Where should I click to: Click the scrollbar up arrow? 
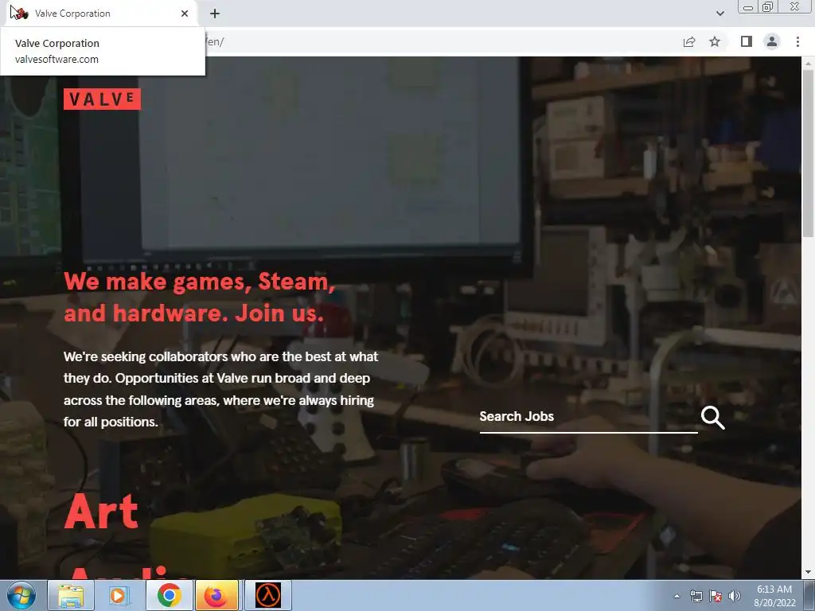point(808,63)
